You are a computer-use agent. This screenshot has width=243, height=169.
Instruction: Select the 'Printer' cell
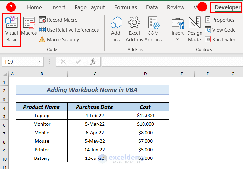[42, 150]
